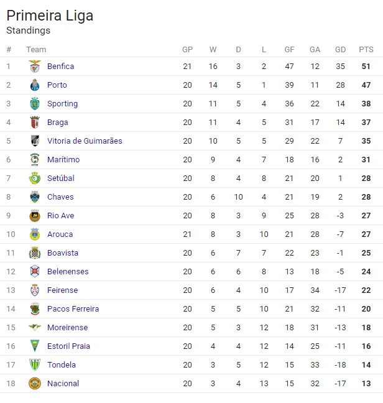Click the Porto club crest icon

[35, 85]
